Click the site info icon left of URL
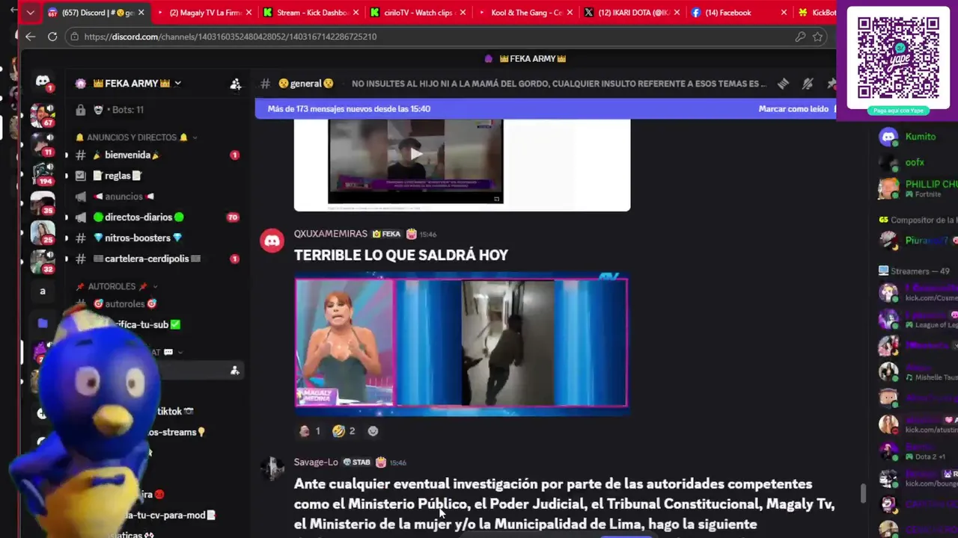The image size is (958, 538). 74,36
